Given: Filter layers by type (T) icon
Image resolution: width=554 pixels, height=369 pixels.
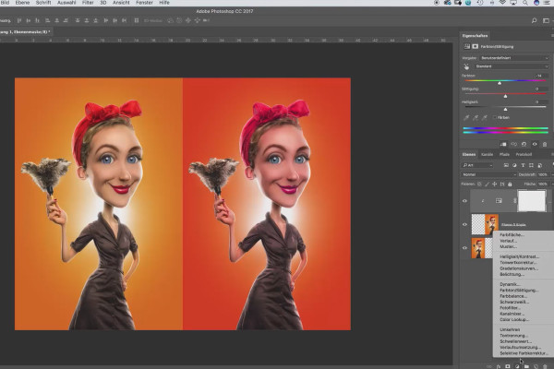Looking at the screenshot, I should click(x=523, y=165).
